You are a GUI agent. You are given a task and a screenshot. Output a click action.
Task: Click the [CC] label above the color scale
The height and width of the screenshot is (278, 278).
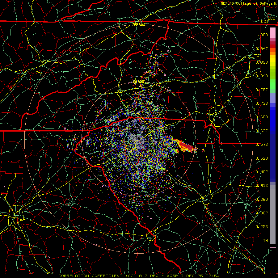264,21
